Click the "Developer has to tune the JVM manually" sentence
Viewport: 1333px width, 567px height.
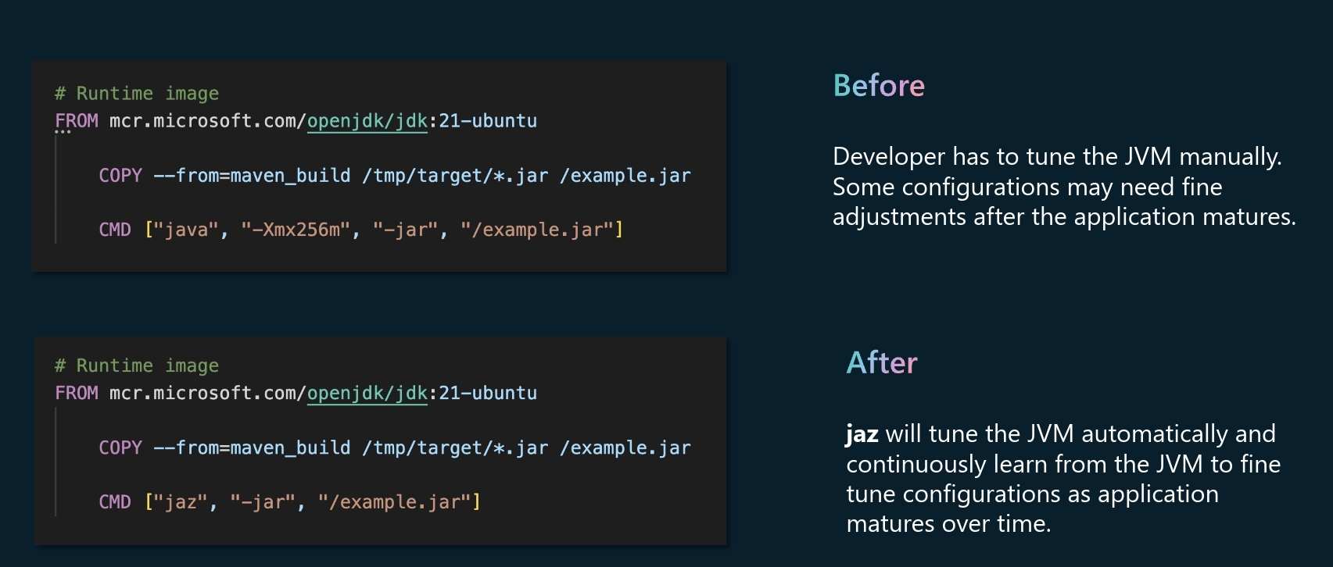pyautogui.click(x=1057, y=156)
